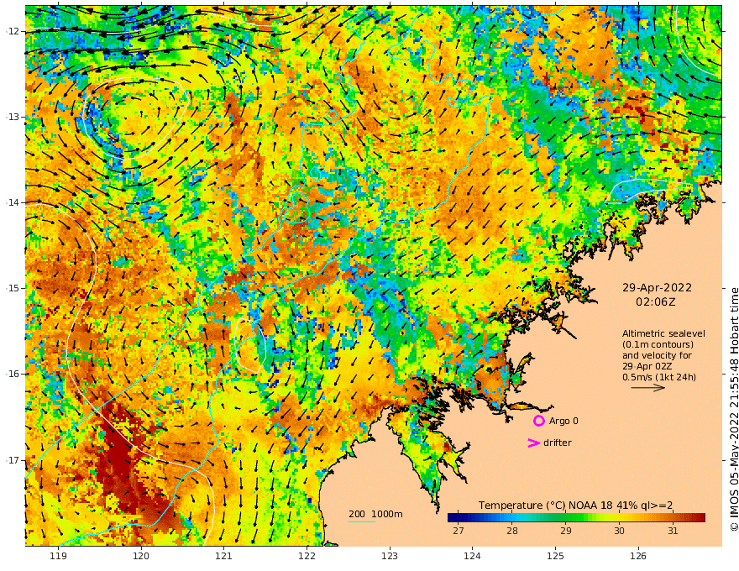Click the 27 value on temperature scale
Viewport: 739px width, 571px height.
tap(459, 531)
